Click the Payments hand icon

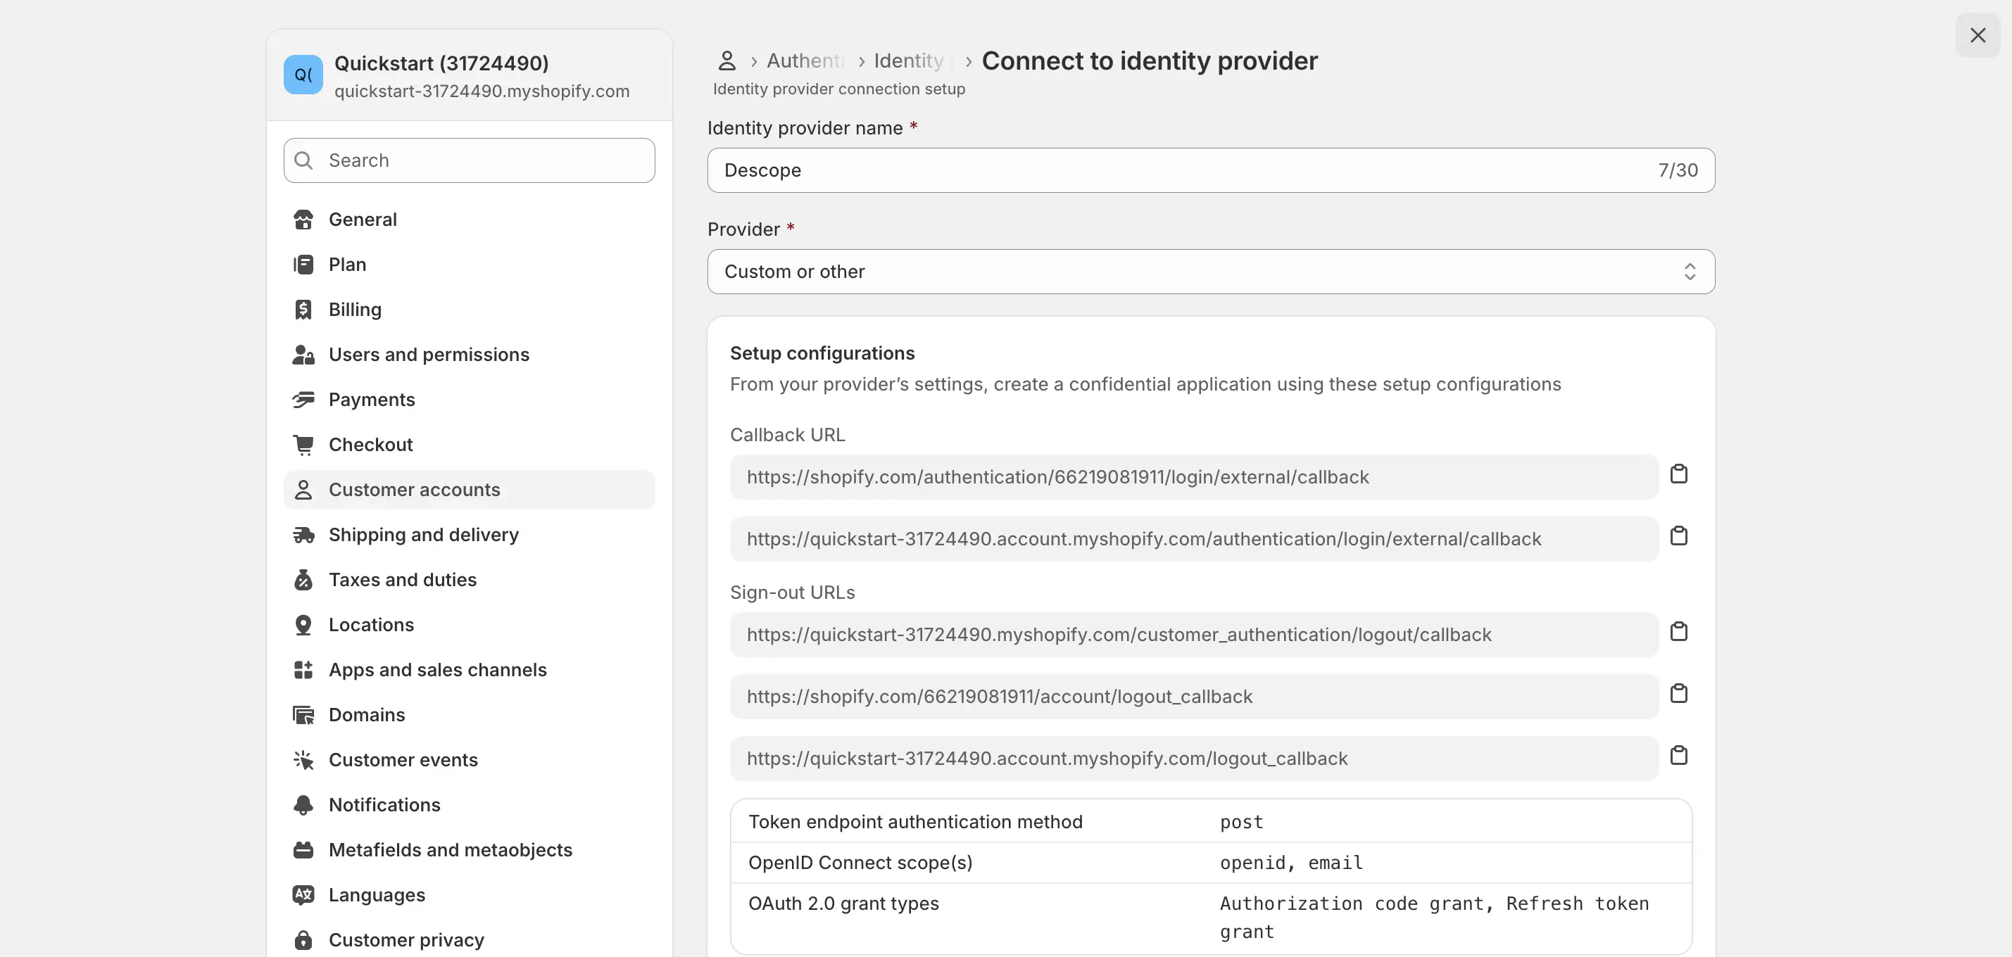[303, 400]
